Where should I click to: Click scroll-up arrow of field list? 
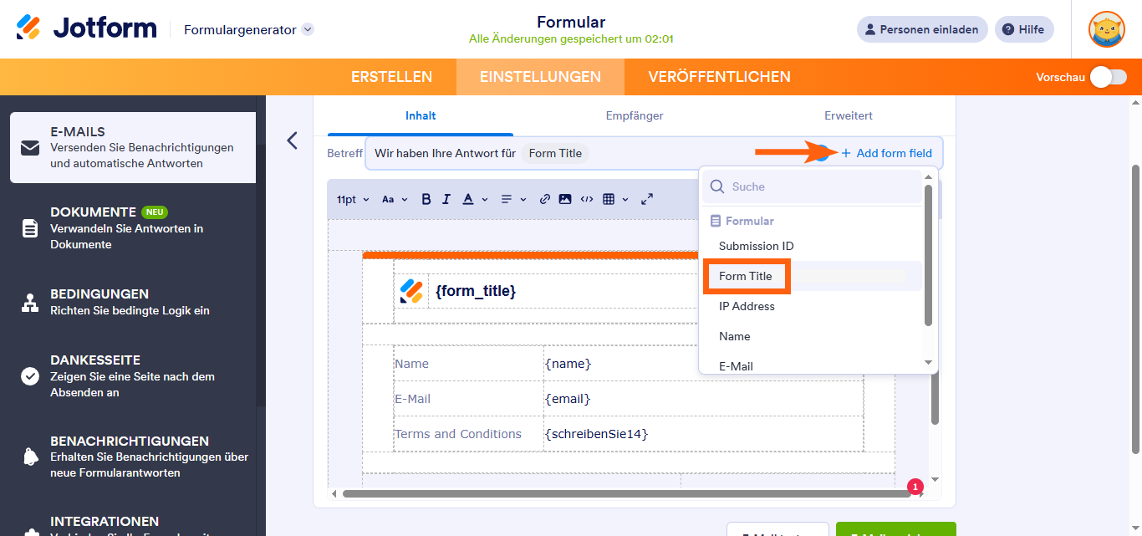click(x=928, y=176)
